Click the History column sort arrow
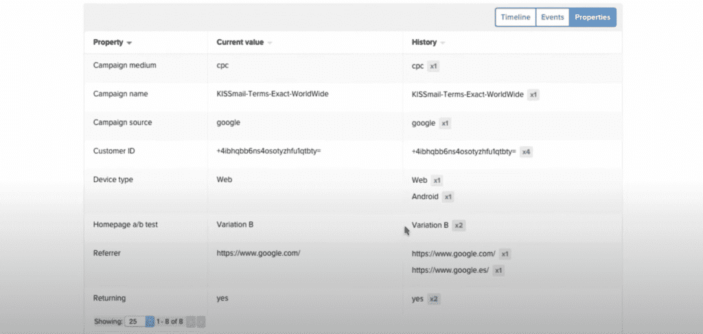The image size is (703, 334). coord(443,43)
